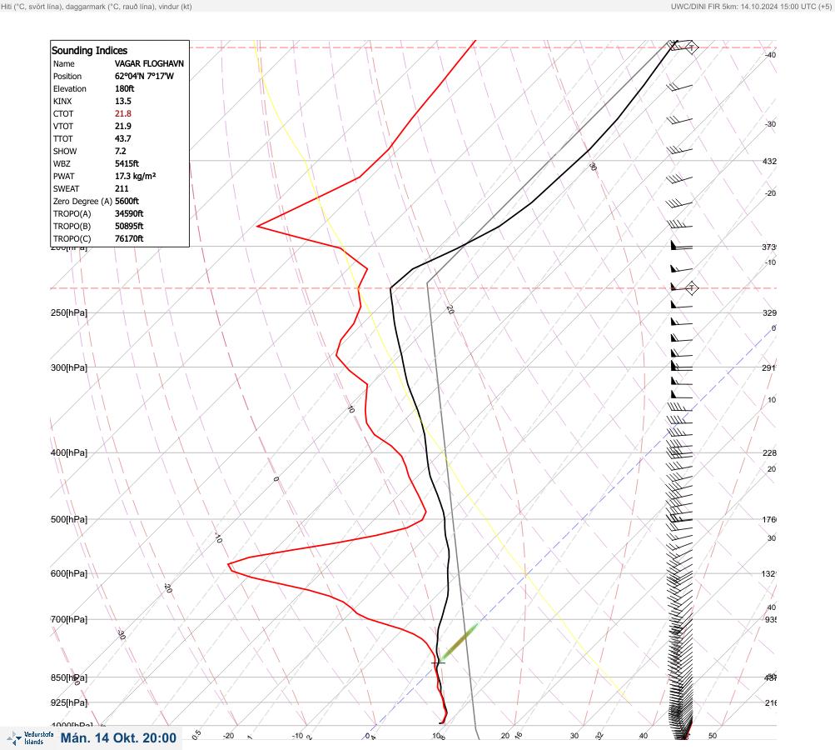Click the elevation value 180ft
This screenshot has width=835, height=750.
click(x=125, y=88)
